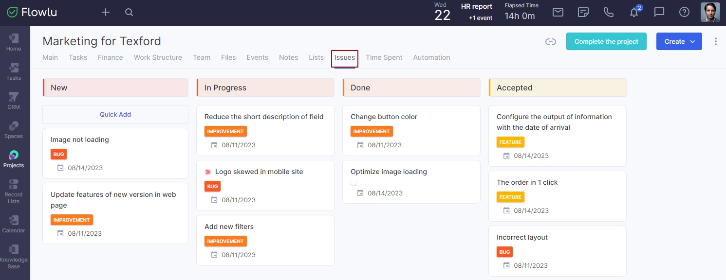Open Knowledge Base in sidebar
The image size is (726, 280).
point(14,256)
